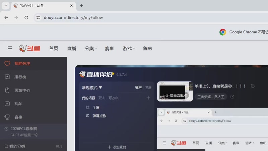268x151 pixels.
Task: Switch to 横屏 landscape mode
Action: point(138,88)
